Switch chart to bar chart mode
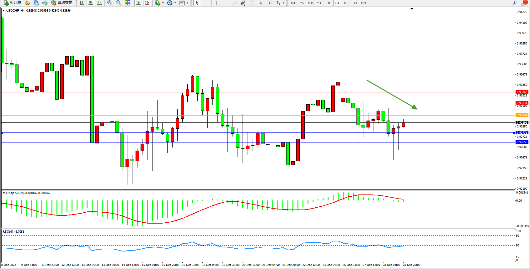This screenshot has height=269, width=530. [82, 3]
